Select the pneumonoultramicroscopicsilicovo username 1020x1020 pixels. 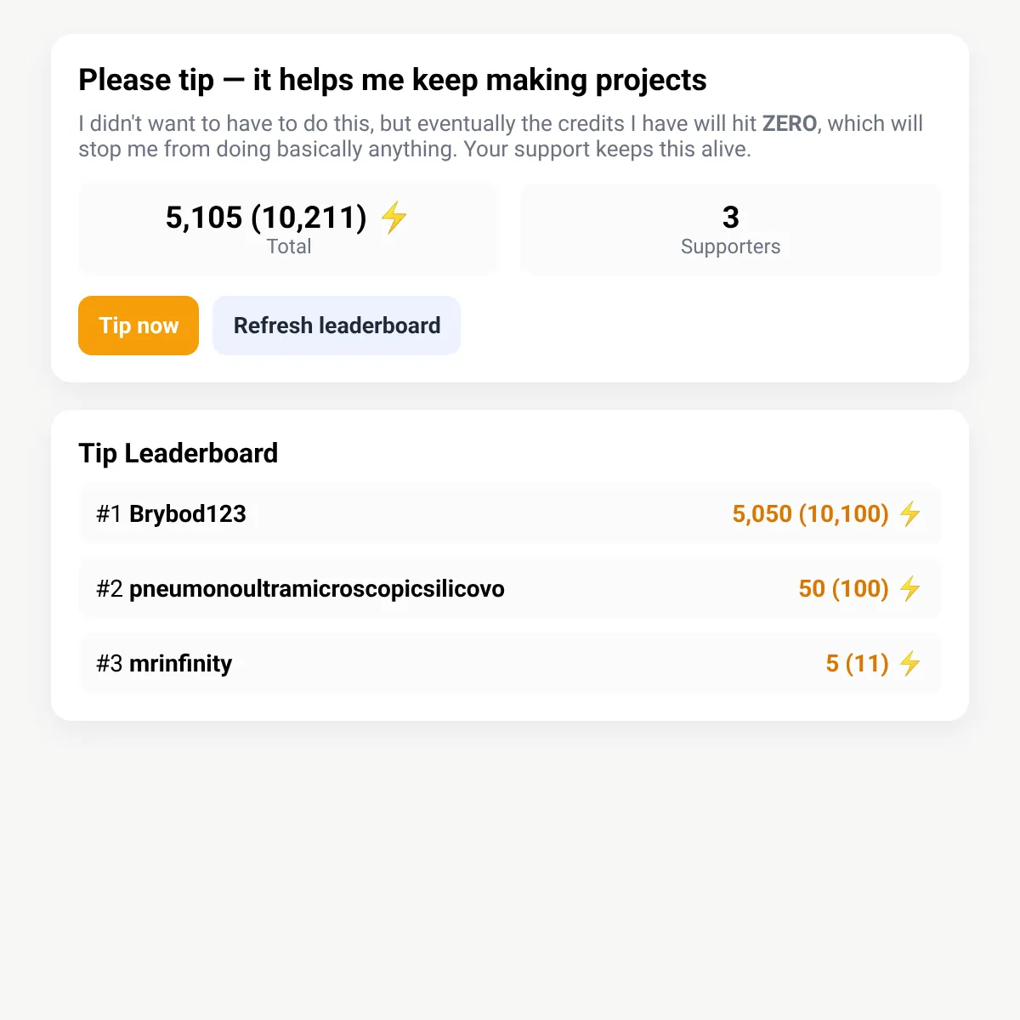tap(317, 588)
